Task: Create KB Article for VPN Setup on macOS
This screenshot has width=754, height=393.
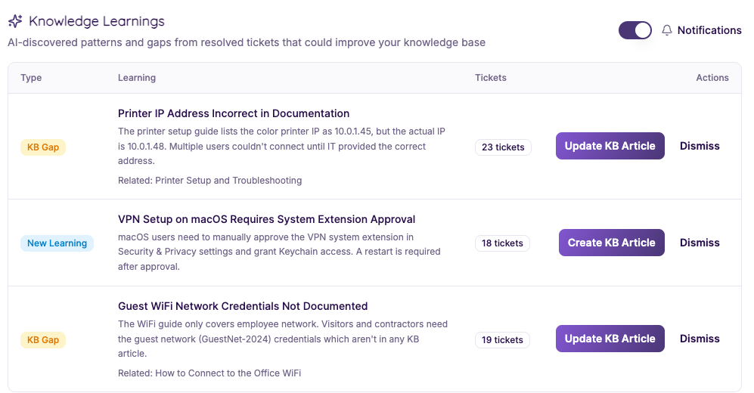Action: [x=611, y=243]
